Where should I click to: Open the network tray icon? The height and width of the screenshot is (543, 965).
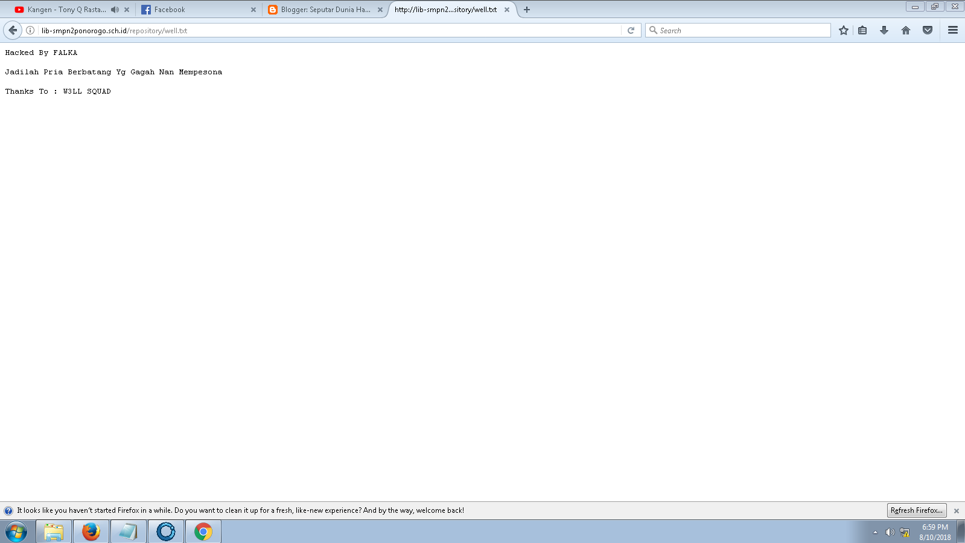(x=905, y=532)
